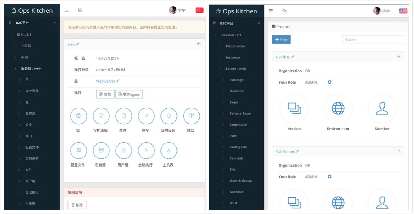Click qinjx user avatar in English window
The width and height of the screenshot is (414, 214).
377,11
